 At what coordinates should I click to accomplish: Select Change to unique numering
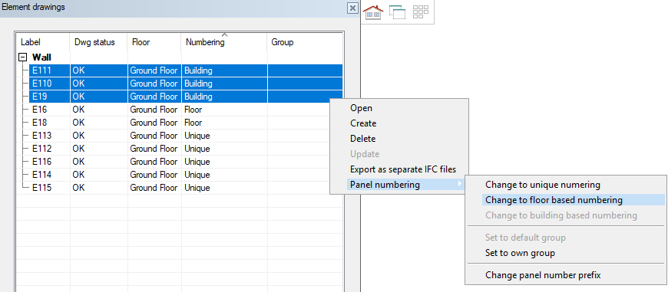[x=543, y=185]
